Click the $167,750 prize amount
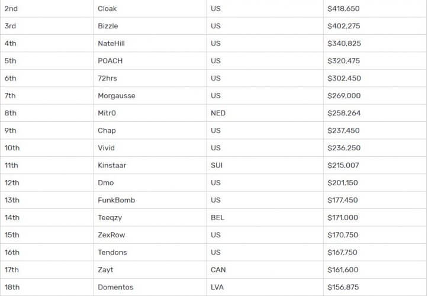 [342, 253]
